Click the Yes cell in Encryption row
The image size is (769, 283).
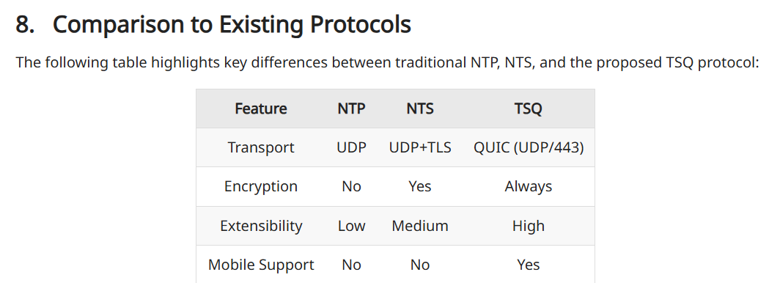[x=420, y=186]
